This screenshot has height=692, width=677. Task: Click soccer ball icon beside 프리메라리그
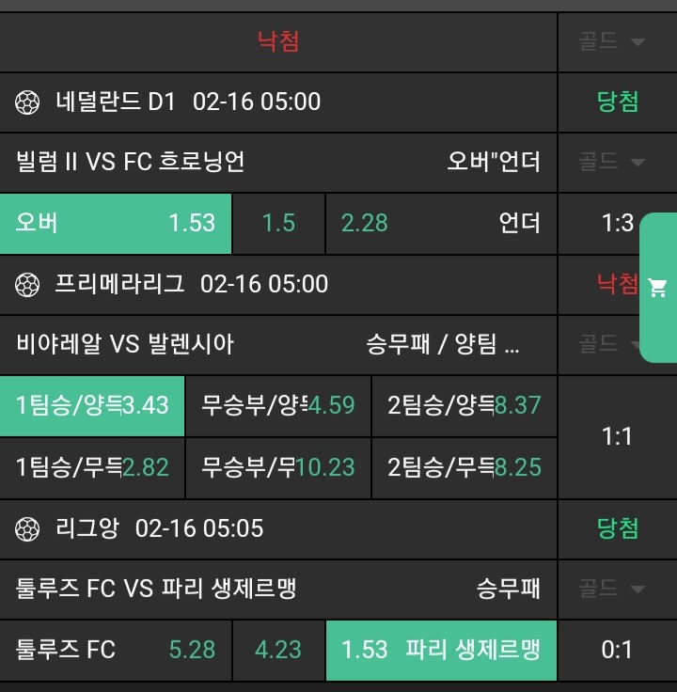click(27, 285)
